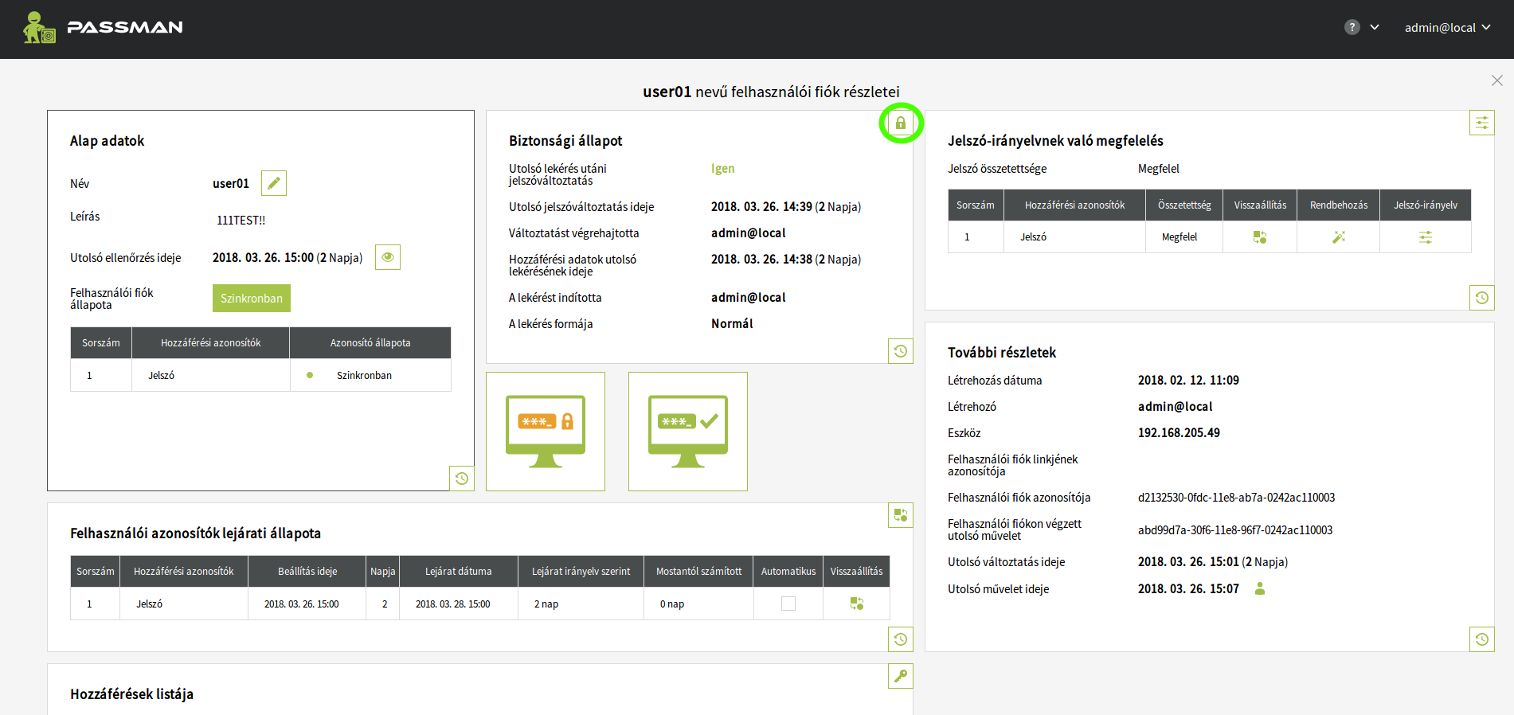Click Jelszó-irányelv sliders icon in table row

(x=1425, y=237)
